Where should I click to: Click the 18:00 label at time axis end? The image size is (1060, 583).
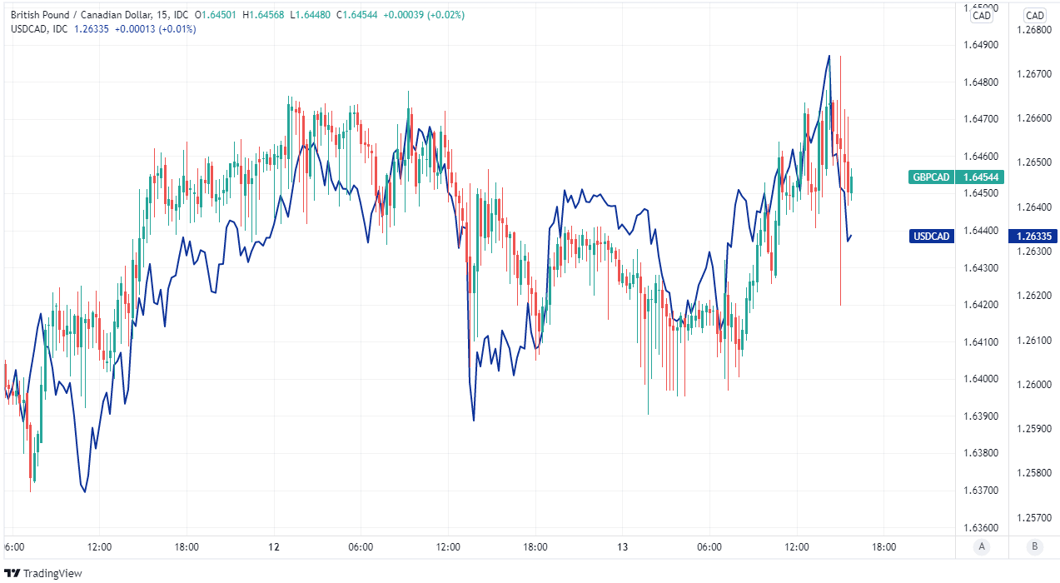[883, 547]
